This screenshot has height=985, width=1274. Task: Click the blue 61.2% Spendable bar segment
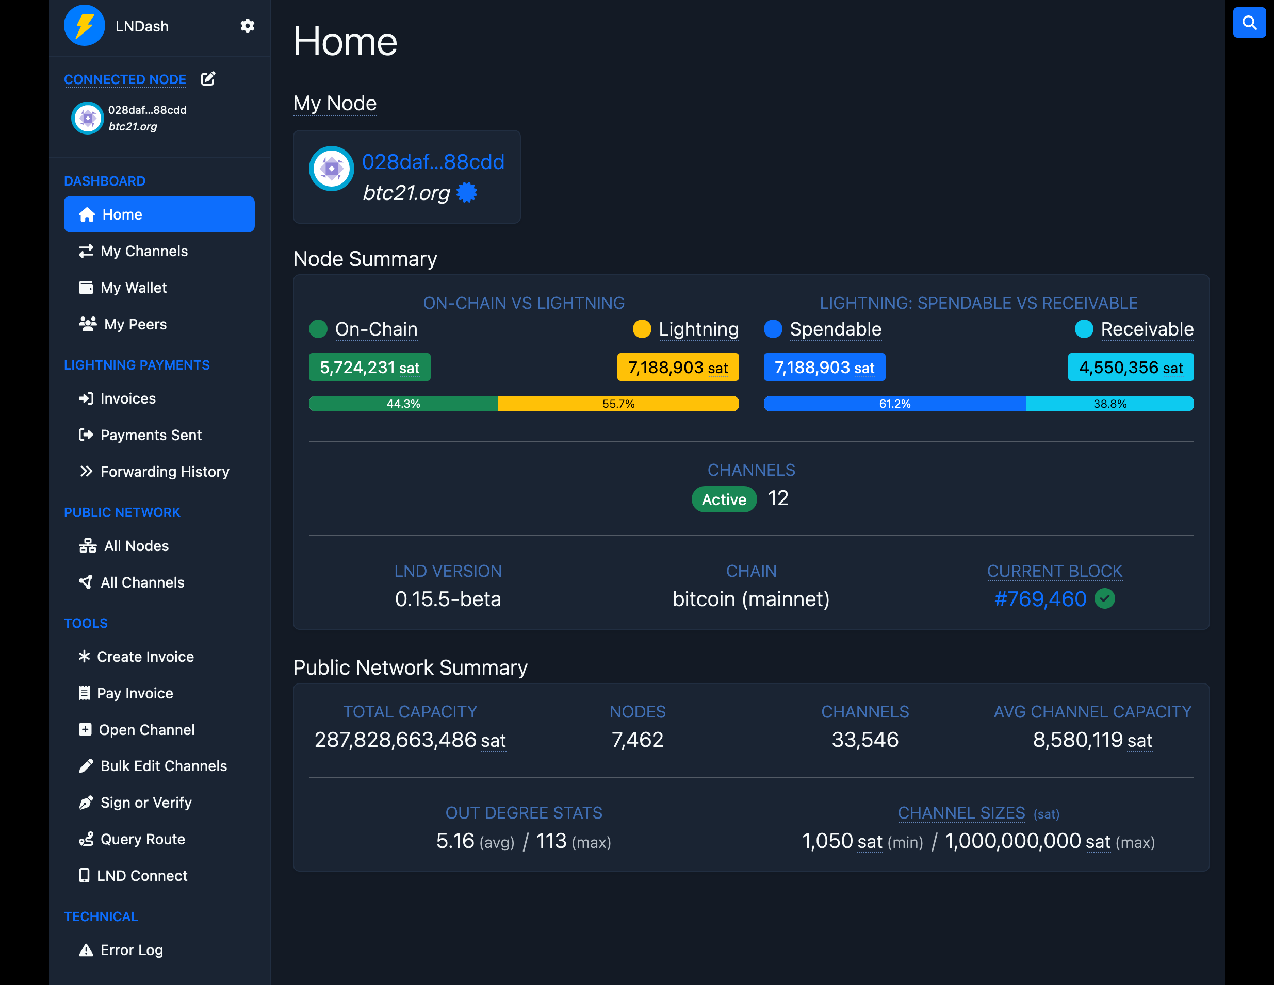pyautogui.click(x=894, y=404)
